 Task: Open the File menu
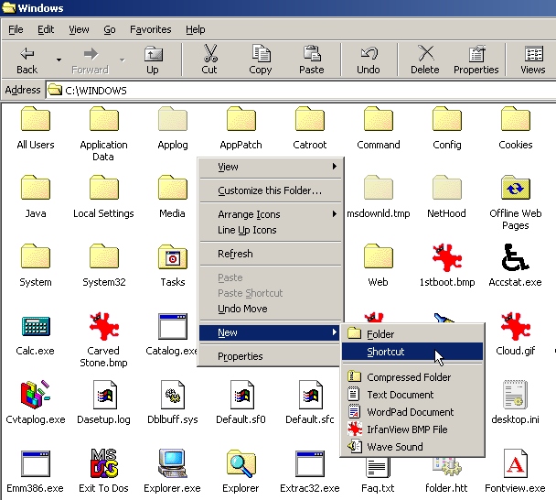click(x=16, y=29)
